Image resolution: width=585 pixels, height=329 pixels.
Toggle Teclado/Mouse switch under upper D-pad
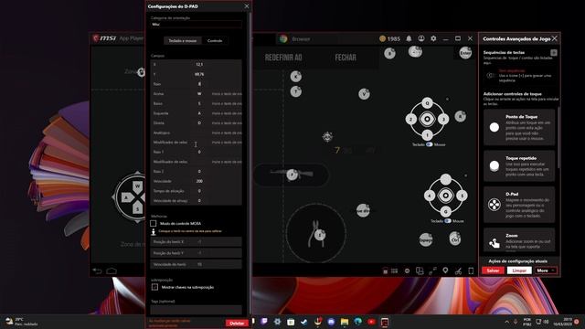point(429,144)
